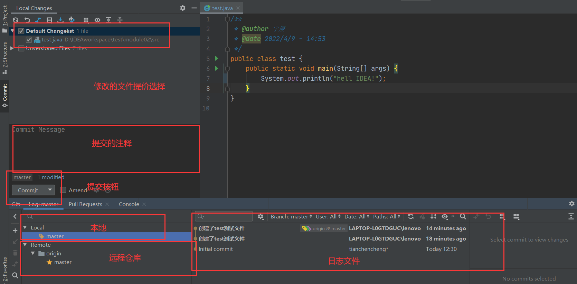The height and width of the screenshot is (284, 577).
Task: Open the View Options eye in Local Changes
Action: 97,20
